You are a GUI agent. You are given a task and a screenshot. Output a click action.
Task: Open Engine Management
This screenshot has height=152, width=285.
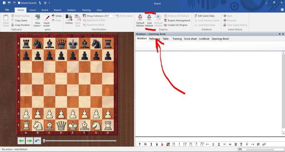pyautogui.click(x=177, y=21)
